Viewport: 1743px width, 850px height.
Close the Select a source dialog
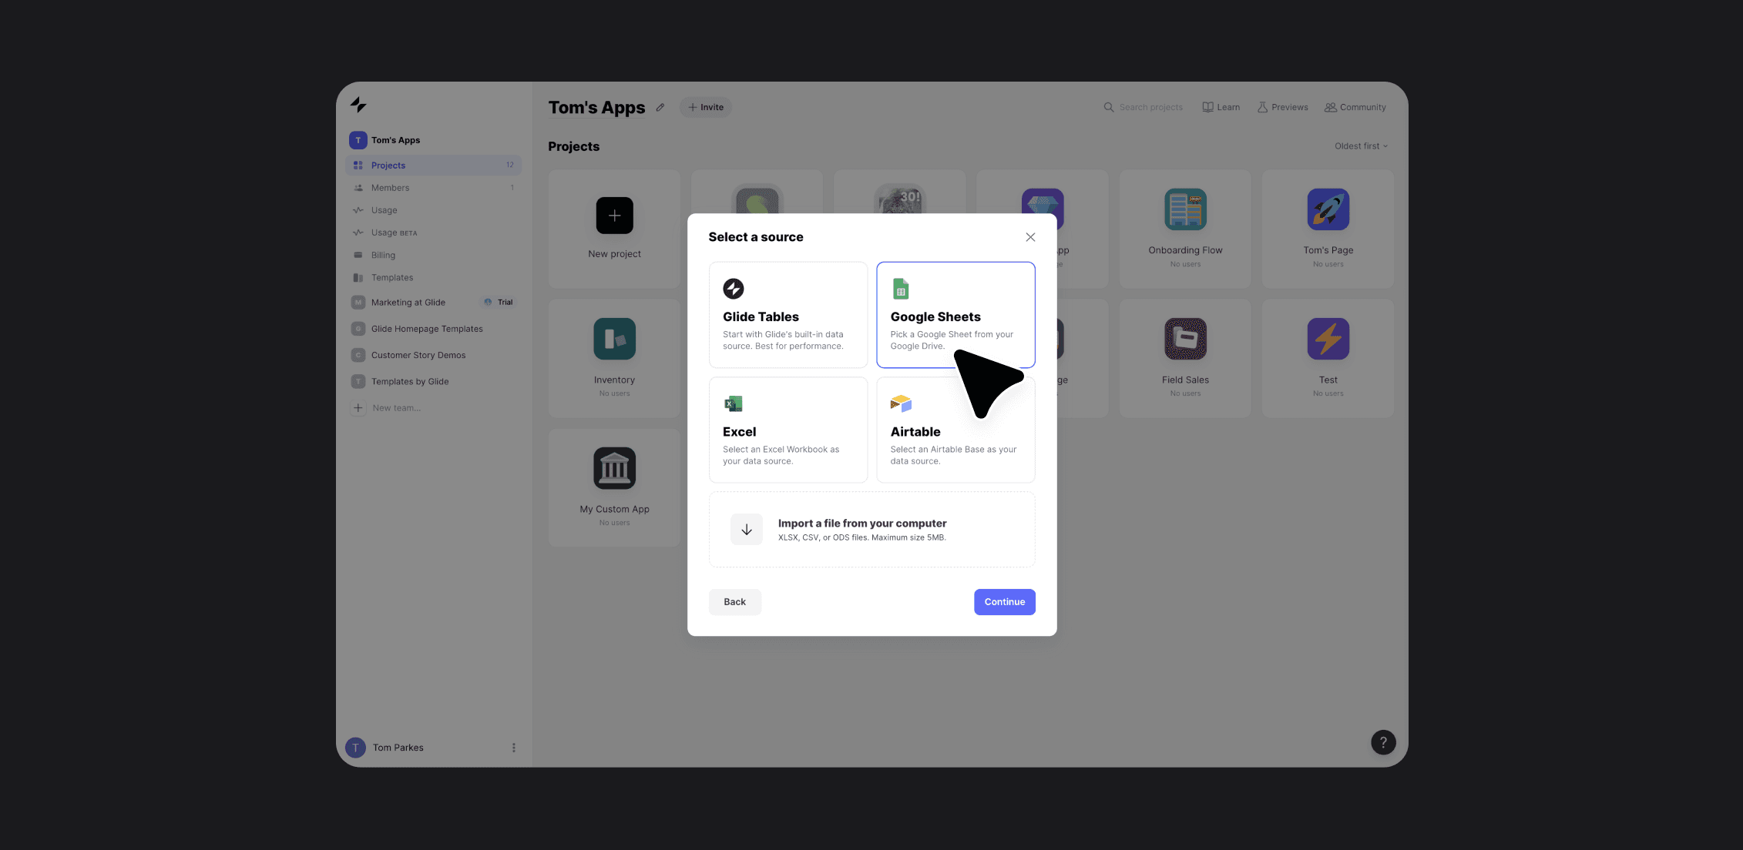click(1028, 238)
